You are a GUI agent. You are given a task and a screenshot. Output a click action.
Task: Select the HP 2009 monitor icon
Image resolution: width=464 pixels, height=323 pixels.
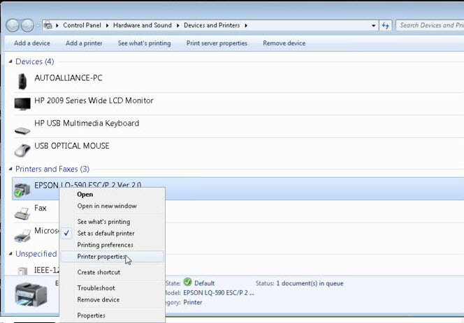point(22,103)
